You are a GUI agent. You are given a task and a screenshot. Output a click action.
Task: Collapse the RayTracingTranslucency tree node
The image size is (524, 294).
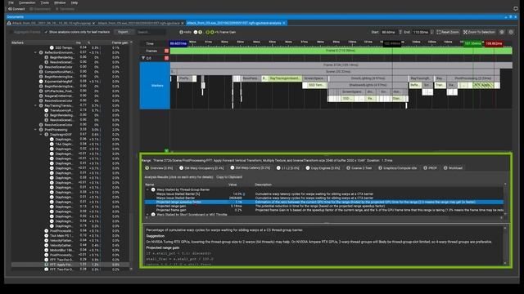(35, 105)
